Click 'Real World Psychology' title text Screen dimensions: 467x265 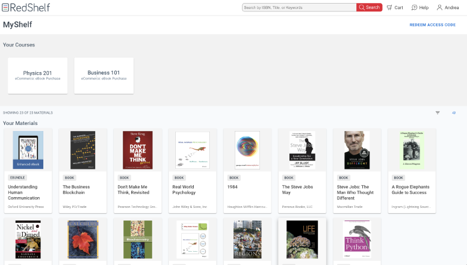pyautogui.click(x=184, y=190)
